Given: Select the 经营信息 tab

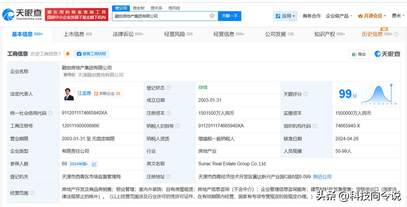Looking at the screenshot, I should (x=229, y=34).
